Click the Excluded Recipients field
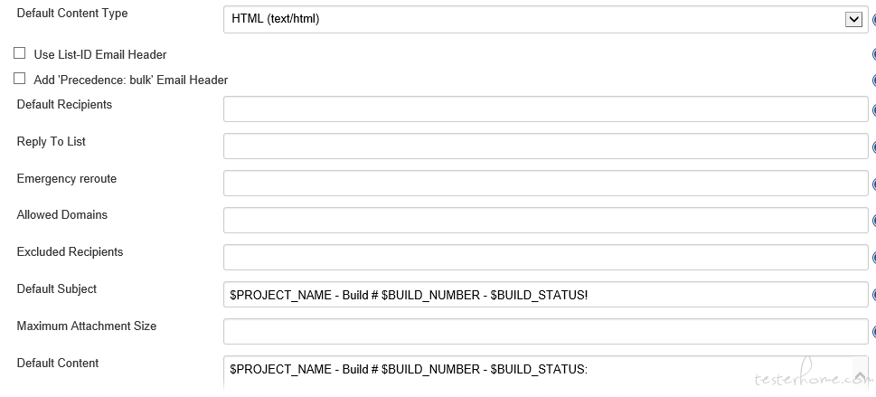876x397 pixels. coord(545,258)
